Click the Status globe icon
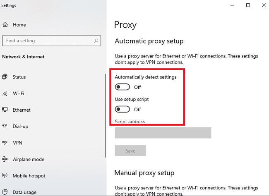 (5, 77)
